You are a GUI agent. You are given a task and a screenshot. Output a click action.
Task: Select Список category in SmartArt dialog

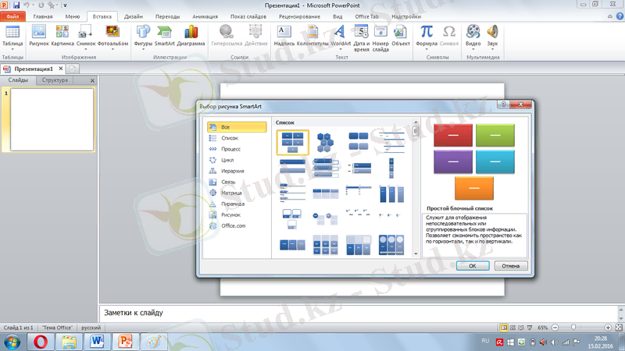click(237, 138)
